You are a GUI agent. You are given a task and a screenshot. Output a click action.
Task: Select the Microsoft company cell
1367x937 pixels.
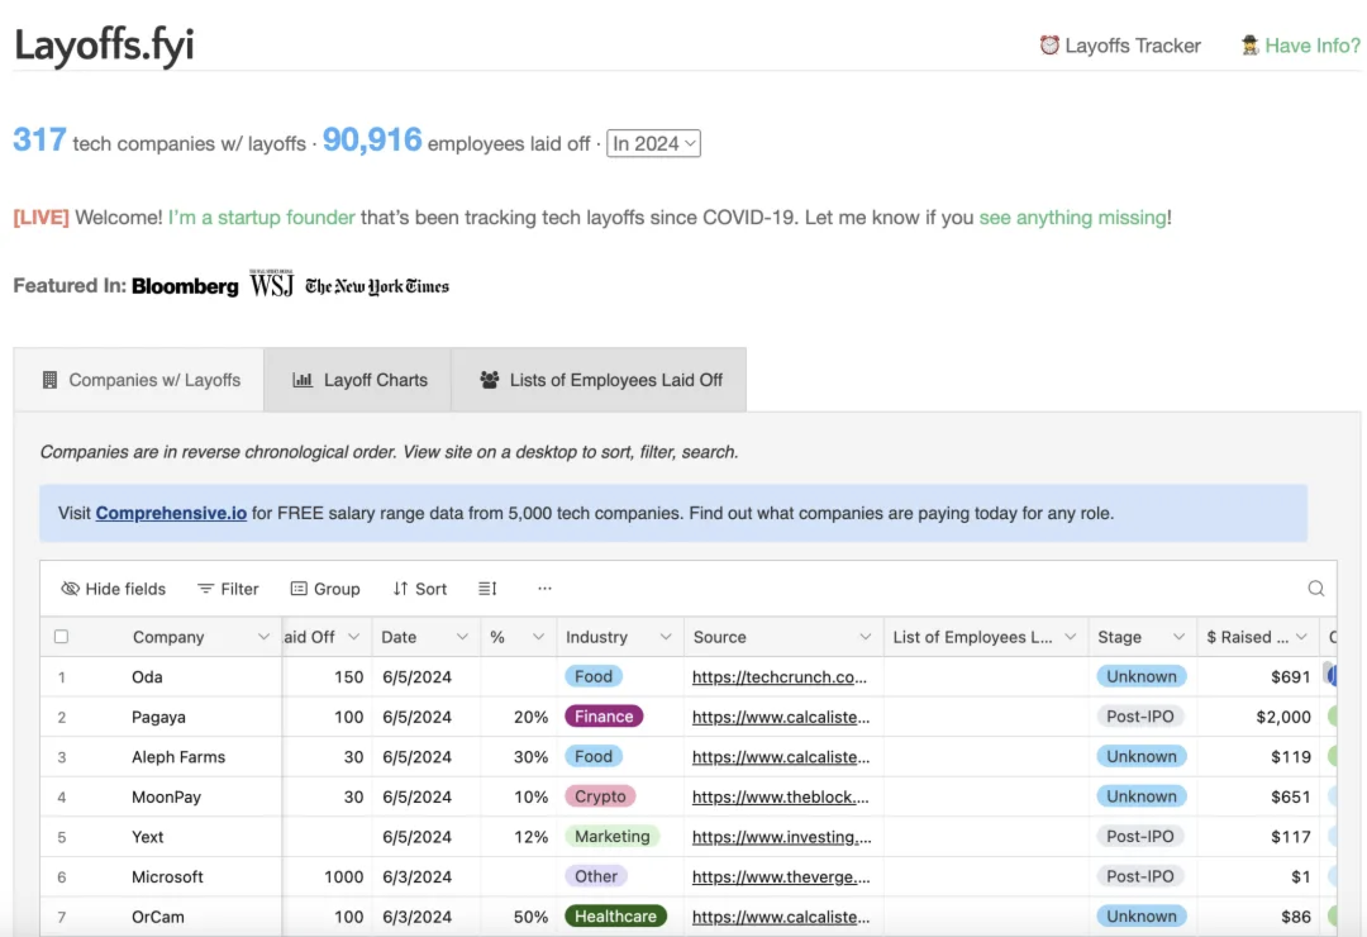pos(161,877)
